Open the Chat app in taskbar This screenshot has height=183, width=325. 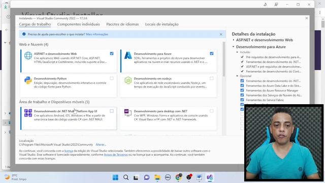pos(147,177)
